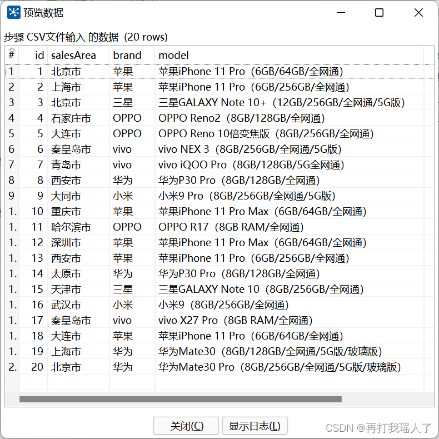
Task: Minimize the 预览数据 window
Action: 341,13
